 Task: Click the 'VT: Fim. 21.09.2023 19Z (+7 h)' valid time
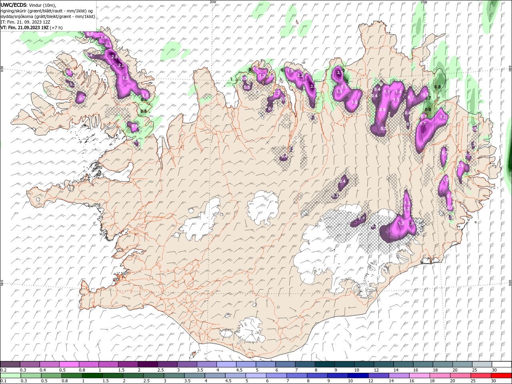[x=31, y=28]
